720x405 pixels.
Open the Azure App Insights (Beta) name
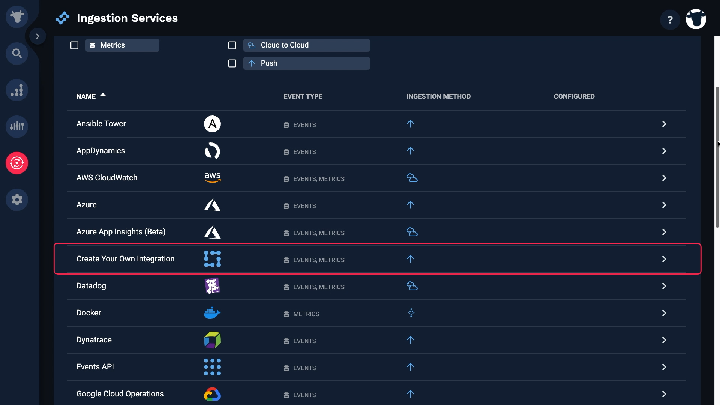click(x=121, y=232)
